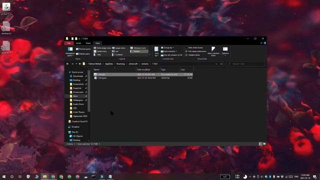Open the Navigation pane dropdown button
320x180 pixels.
tap(70, 51)
